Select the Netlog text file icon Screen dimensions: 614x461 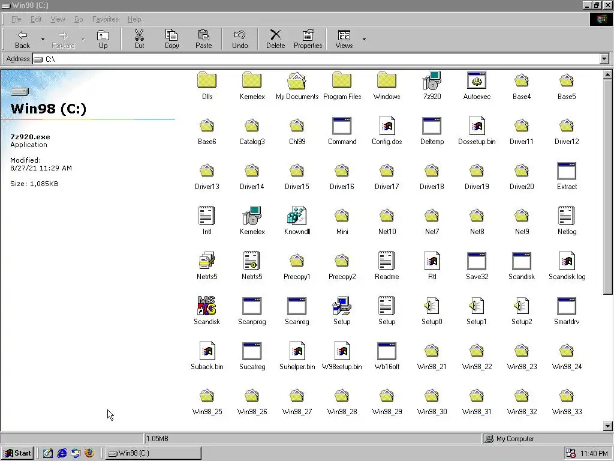[x=566, y=215]
